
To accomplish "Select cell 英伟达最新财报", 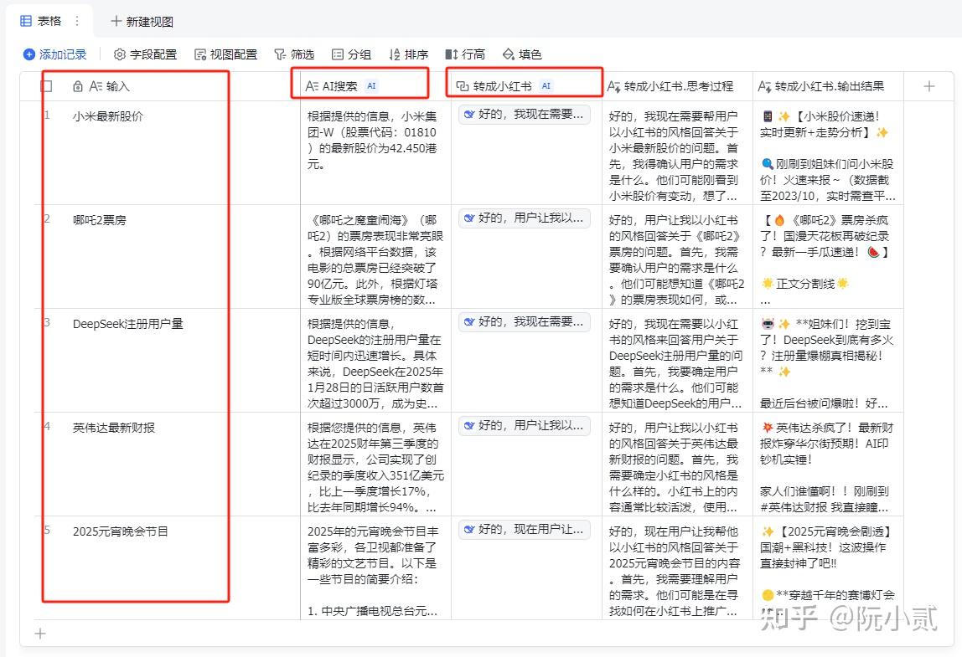I will [x=184, y=464].
